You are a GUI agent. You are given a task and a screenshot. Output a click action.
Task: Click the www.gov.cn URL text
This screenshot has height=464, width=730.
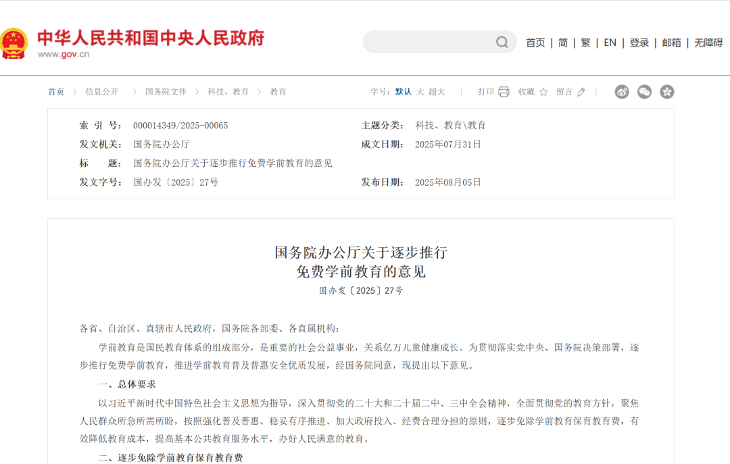pyautogui.click(x=64, y=55)
